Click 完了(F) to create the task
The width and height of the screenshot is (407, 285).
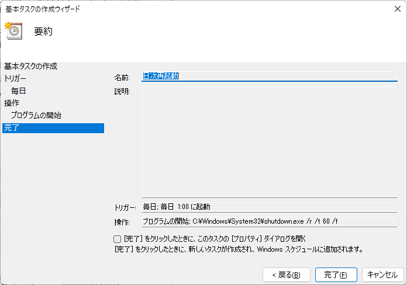(x=336, y=275)
